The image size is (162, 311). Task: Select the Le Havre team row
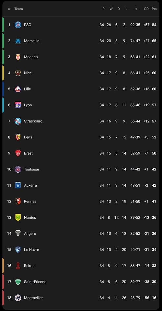(x=81, y=249)
